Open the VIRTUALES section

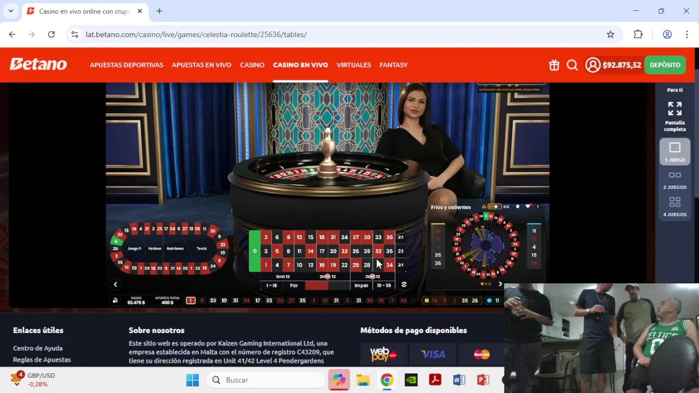pos(354,65)
